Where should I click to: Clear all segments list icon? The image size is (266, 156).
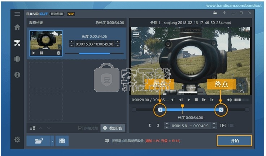tap(32, 128)
